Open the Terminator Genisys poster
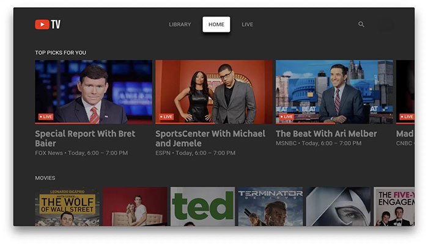The height and width of the screenshot is (244, 428). tap(270, 206)
